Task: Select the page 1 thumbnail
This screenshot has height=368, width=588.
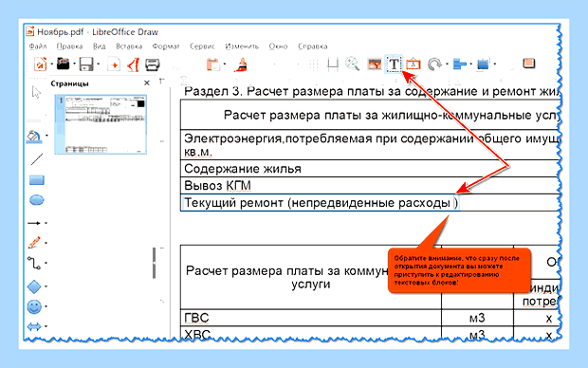Action: pos(101,124)
